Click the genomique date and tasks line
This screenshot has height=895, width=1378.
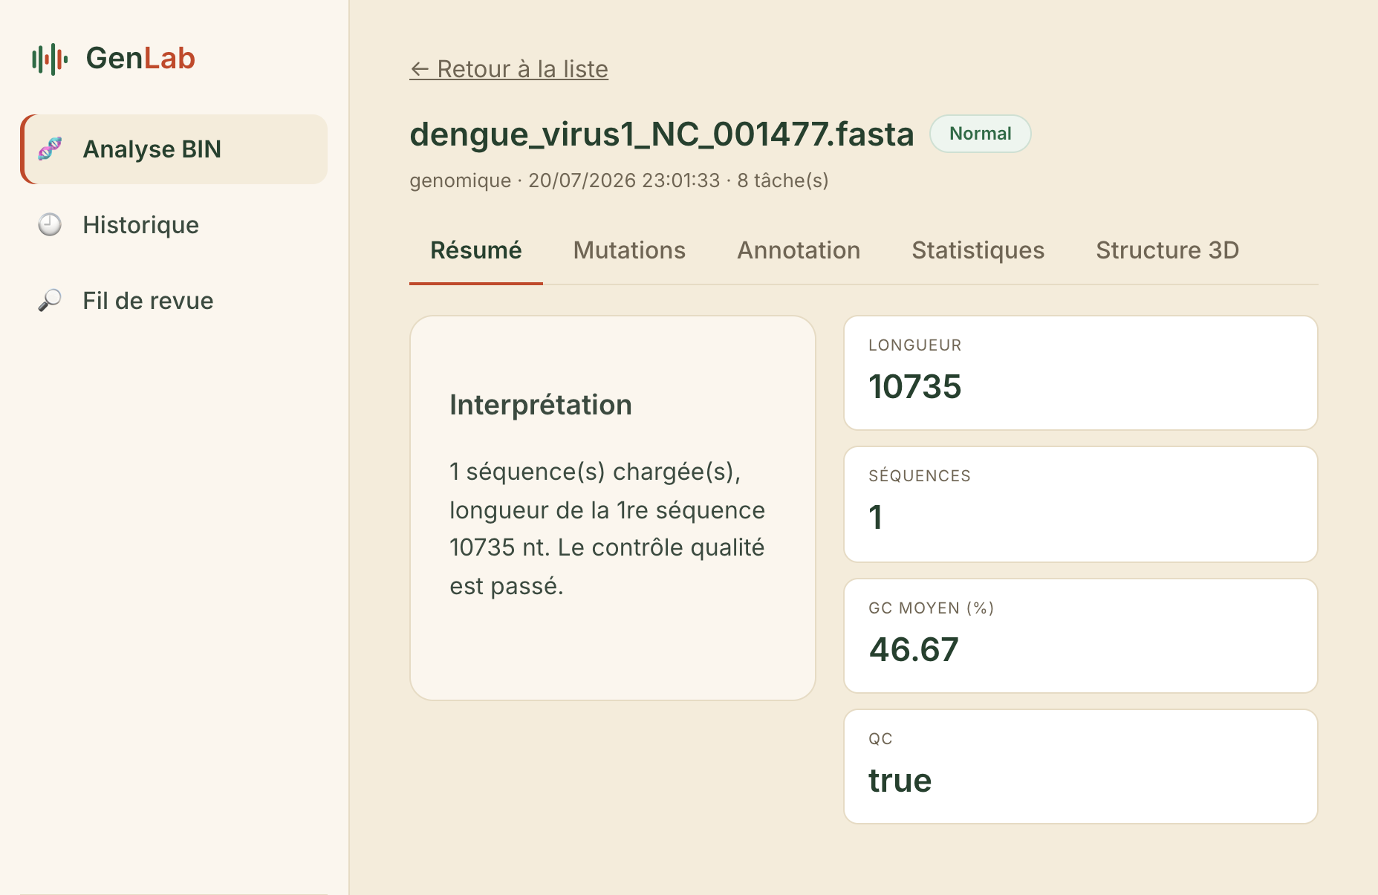(x=619, y=180)
